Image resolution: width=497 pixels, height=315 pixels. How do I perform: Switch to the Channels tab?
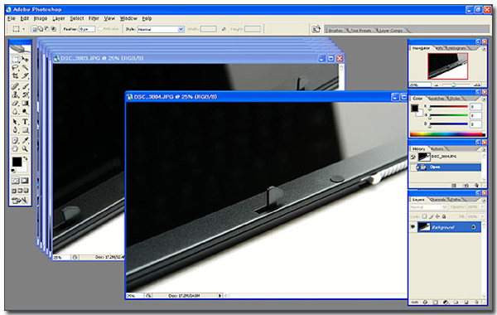[438, 200]
